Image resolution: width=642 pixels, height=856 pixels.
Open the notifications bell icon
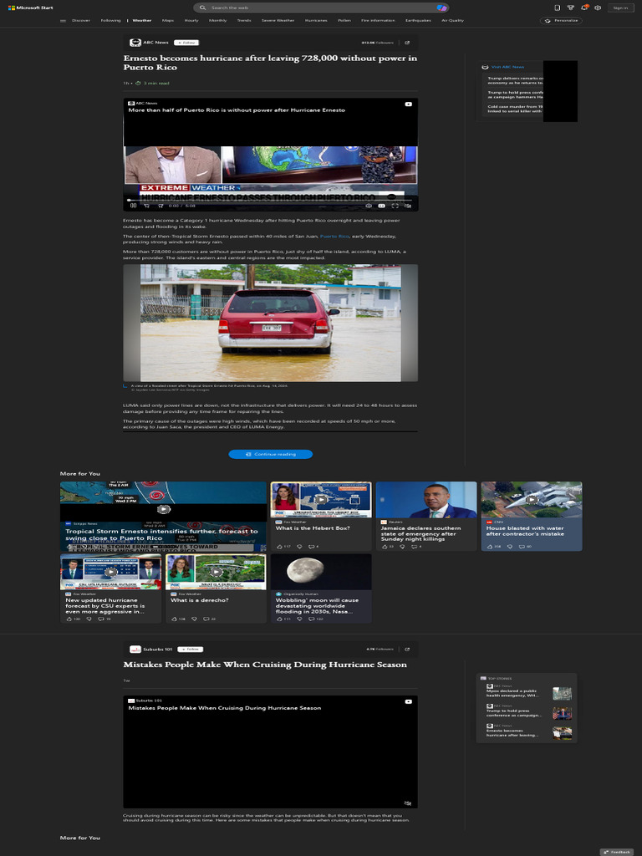tap(584, 8)
